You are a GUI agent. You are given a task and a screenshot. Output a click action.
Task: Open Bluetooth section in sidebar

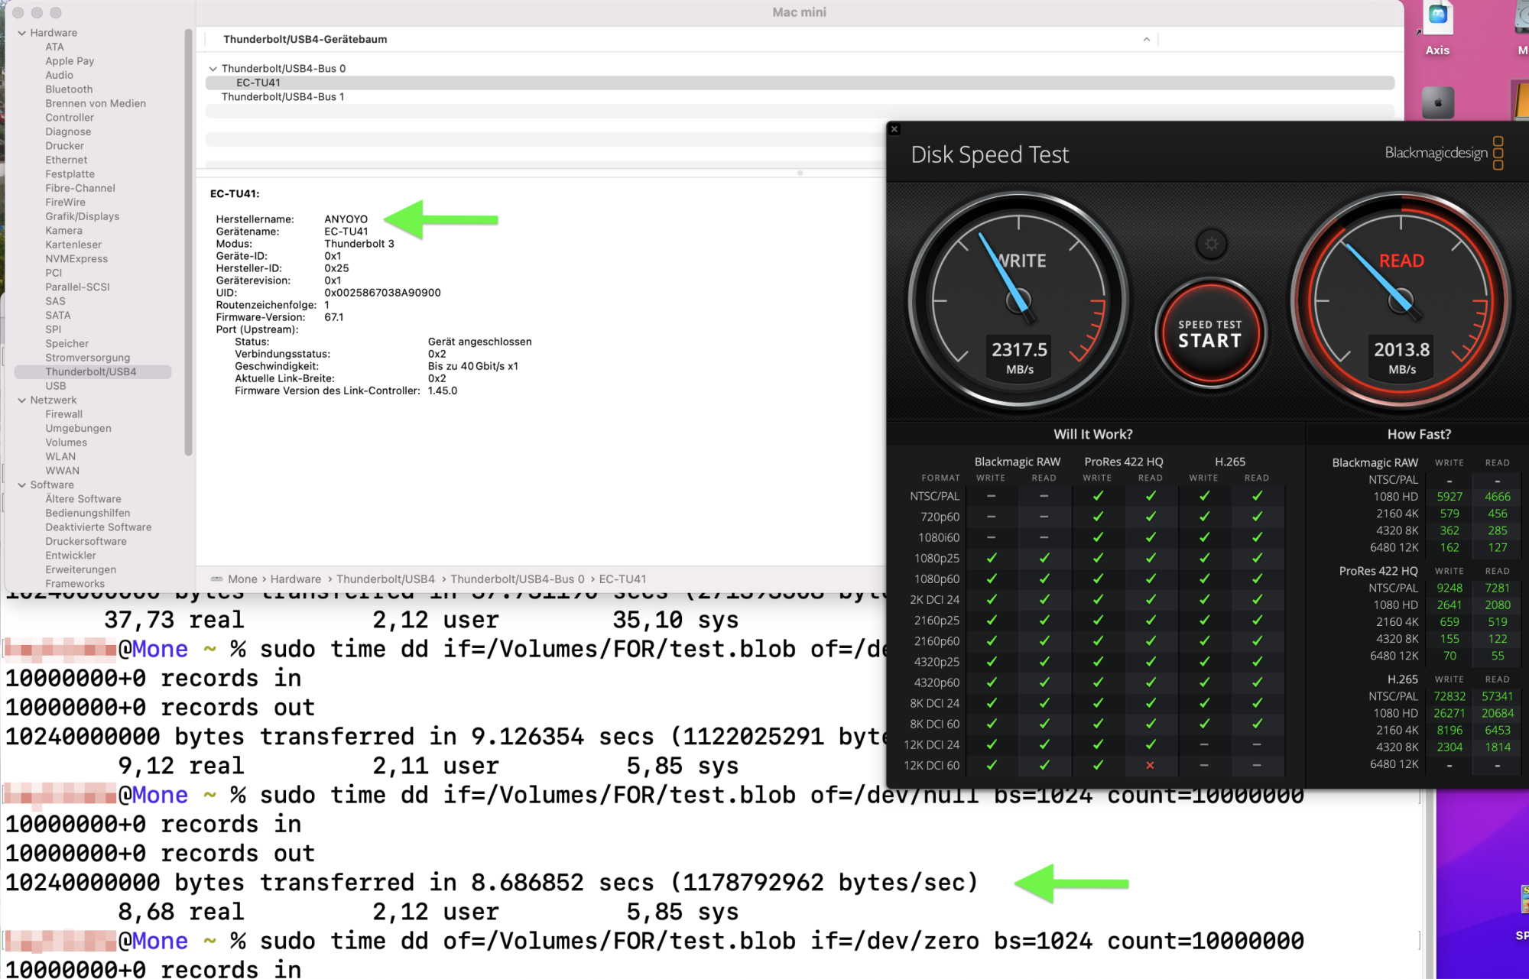coord(69,89)
